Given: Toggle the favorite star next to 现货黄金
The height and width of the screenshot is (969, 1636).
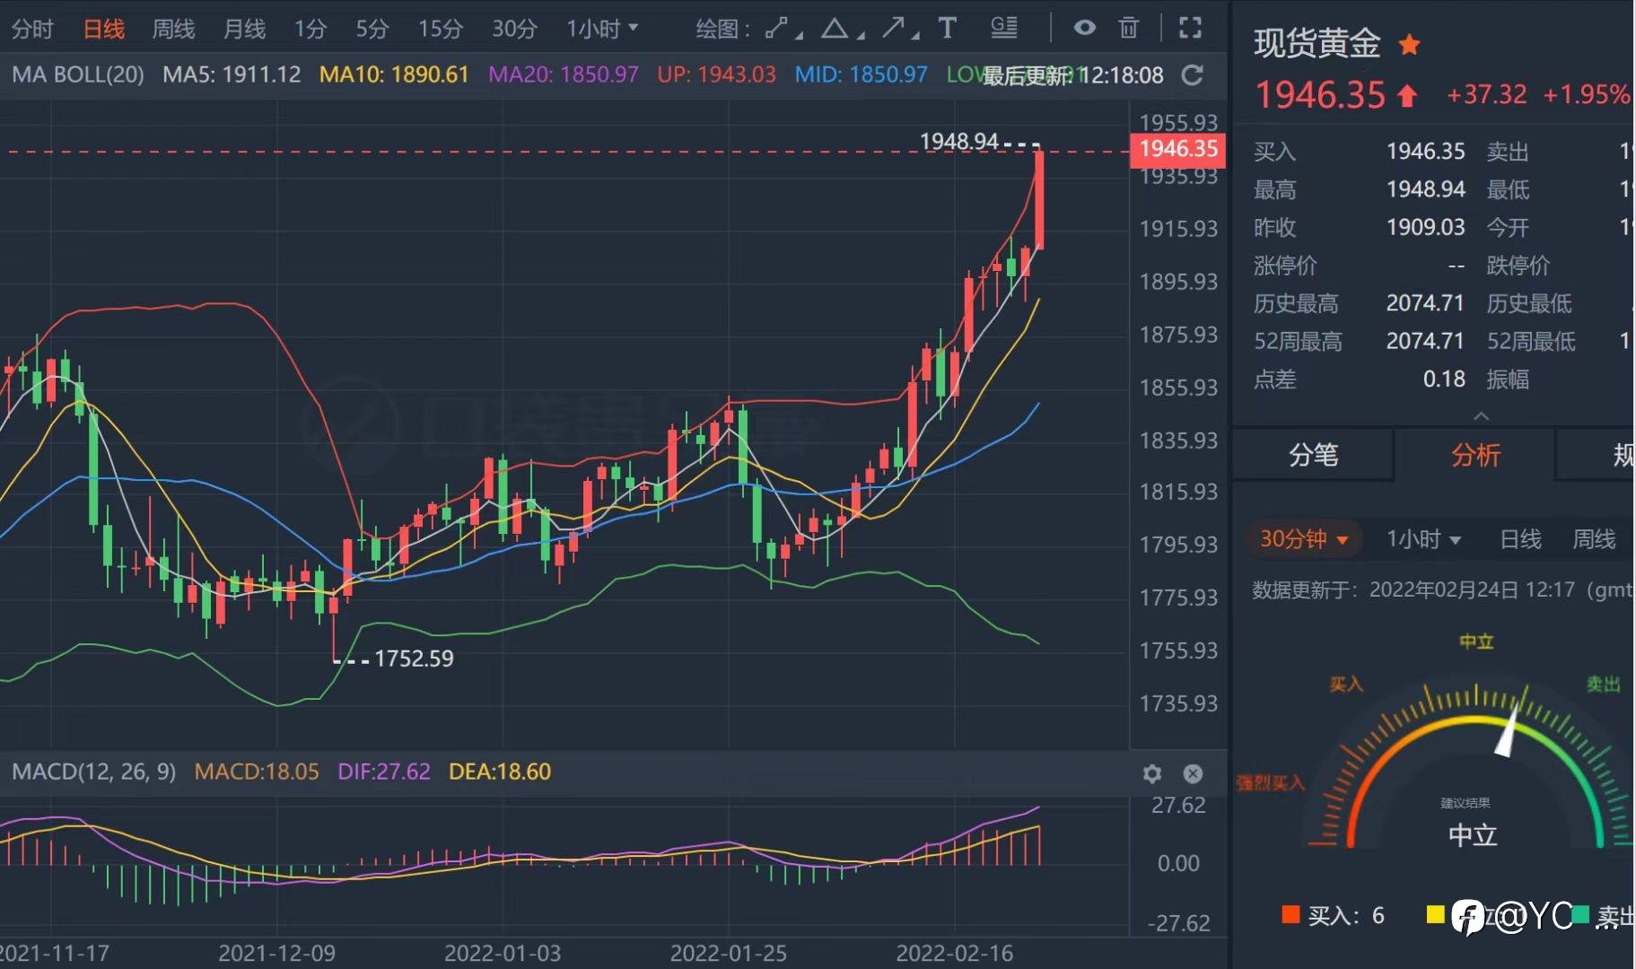Looking at the screenshot, I should click(1409, 44).
